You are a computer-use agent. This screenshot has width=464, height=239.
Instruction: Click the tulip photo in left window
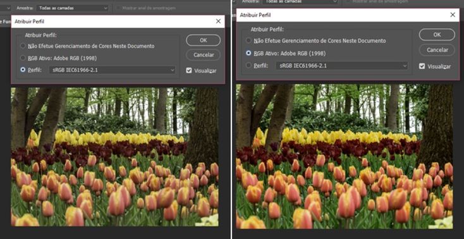(x=115, y=157)
